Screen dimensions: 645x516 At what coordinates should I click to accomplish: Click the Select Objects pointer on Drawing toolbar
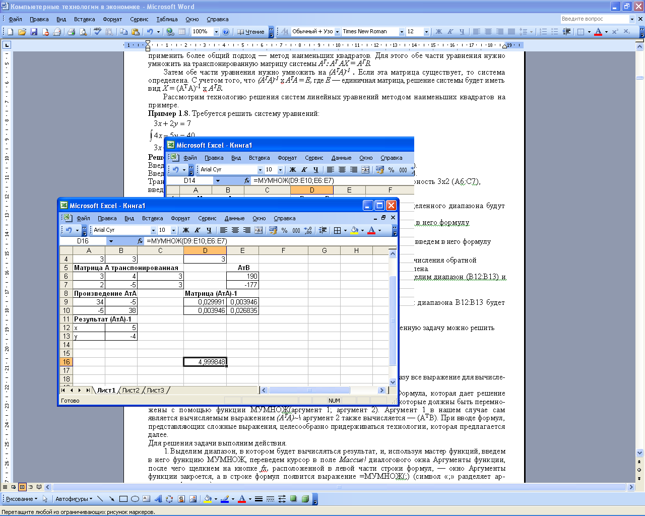click(x=45, y=499)
